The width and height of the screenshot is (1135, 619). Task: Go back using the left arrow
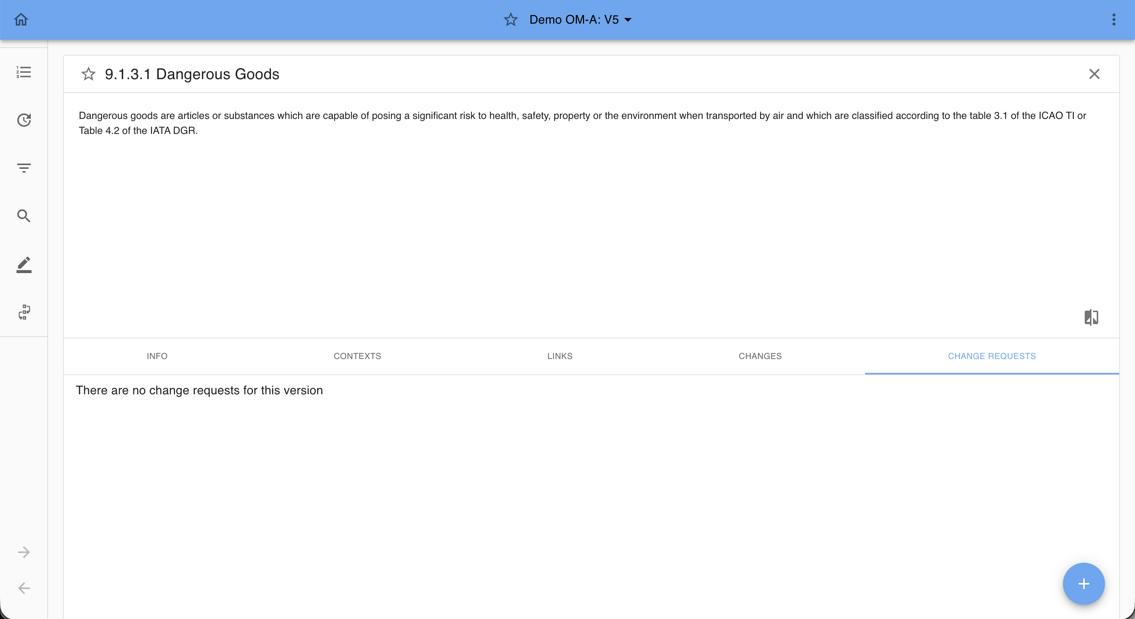[24, 588]
